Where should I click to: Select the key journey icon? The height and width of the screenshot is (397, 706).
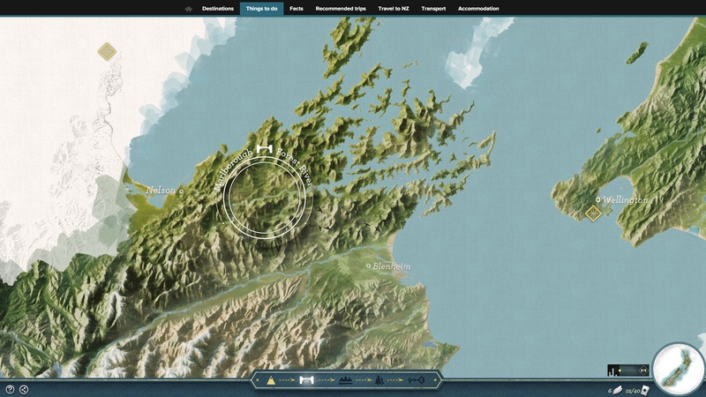416,381
